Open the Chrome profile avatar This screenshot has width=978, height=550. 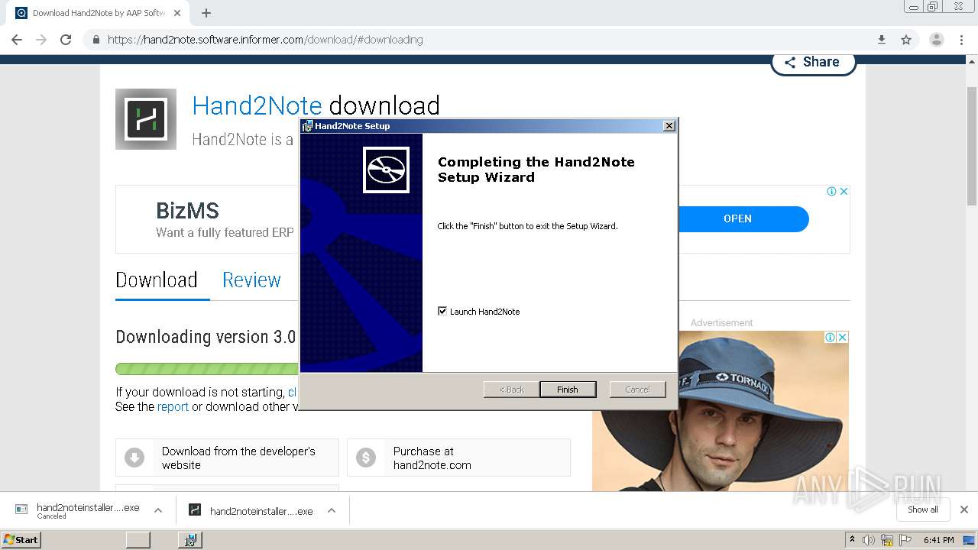937,40
